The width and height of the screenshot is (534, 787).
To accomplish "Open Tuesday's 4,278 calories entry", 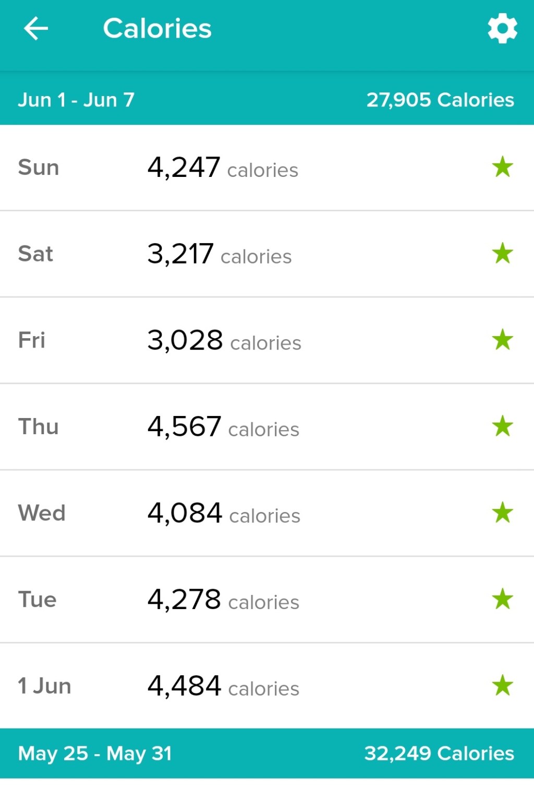I will tap(223, 600).
